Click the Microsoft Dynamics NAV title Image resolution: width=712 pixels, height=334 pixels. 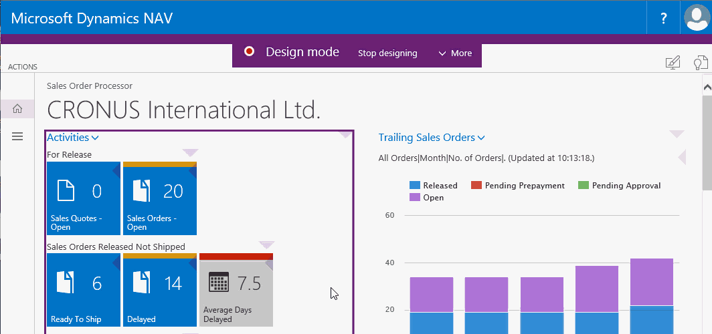click(x=92, y=18)
